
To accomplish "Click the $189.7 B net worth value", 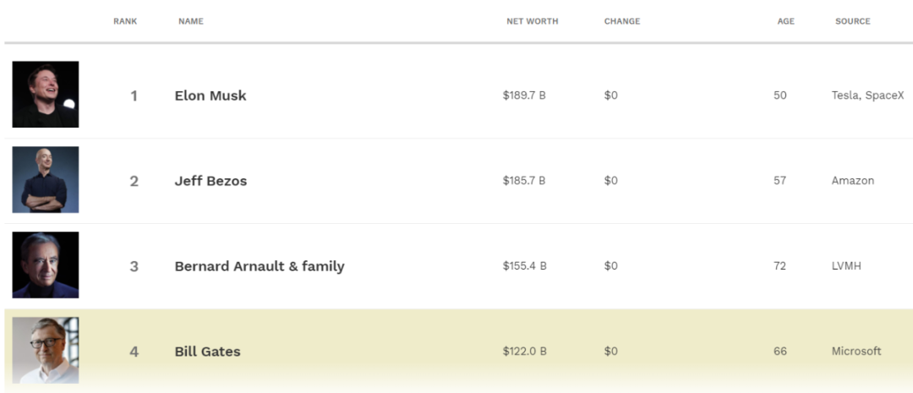I will (524, 96).
